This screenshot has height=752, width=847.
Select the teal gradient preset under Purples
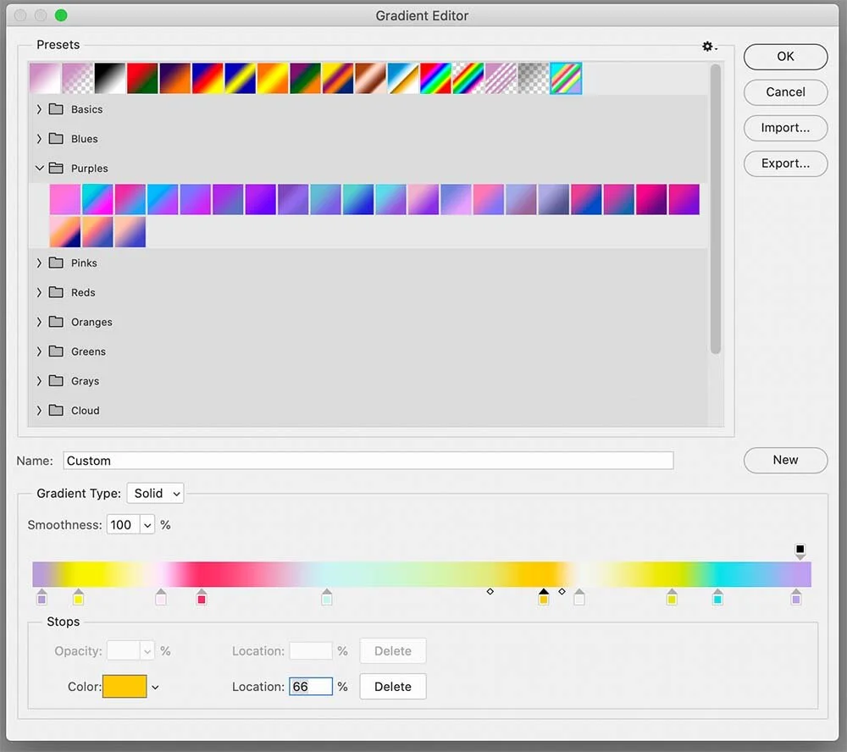[x=97, y=198]
